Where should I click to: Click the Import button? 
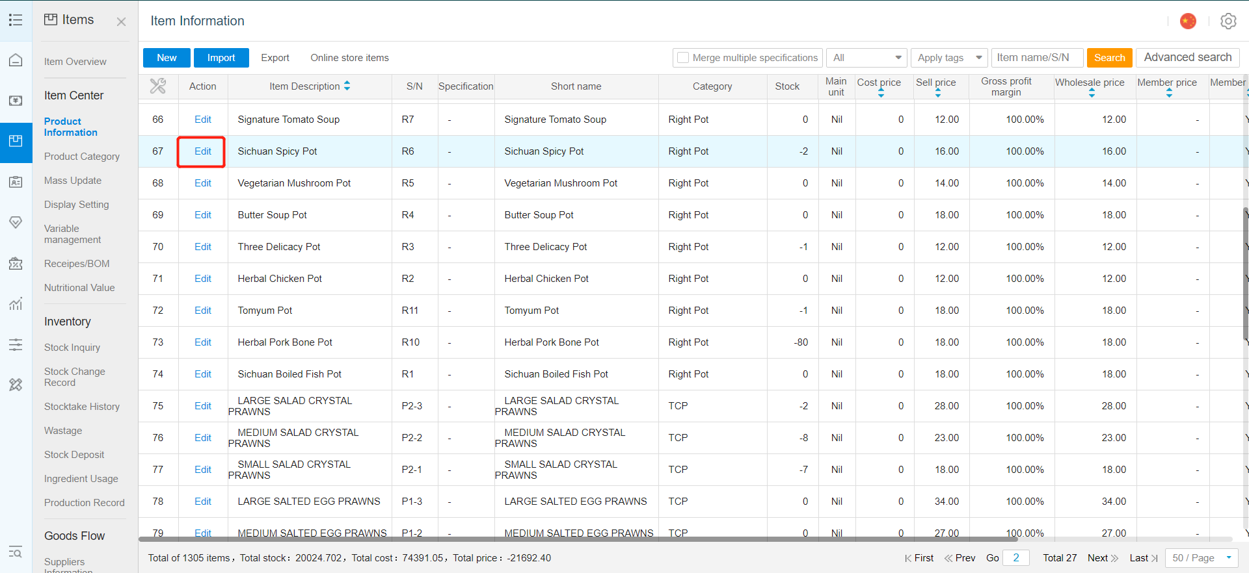coord(221,58)
